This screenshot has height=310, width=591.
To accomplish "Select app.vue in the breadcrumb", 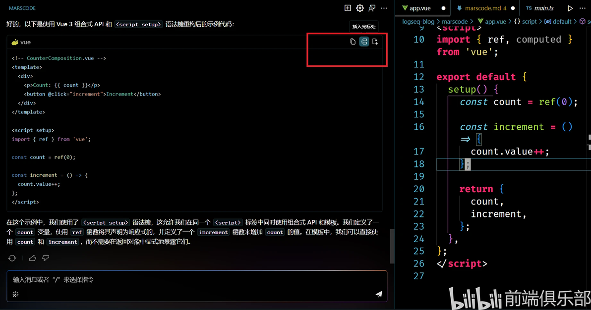I will click(492, 21).
